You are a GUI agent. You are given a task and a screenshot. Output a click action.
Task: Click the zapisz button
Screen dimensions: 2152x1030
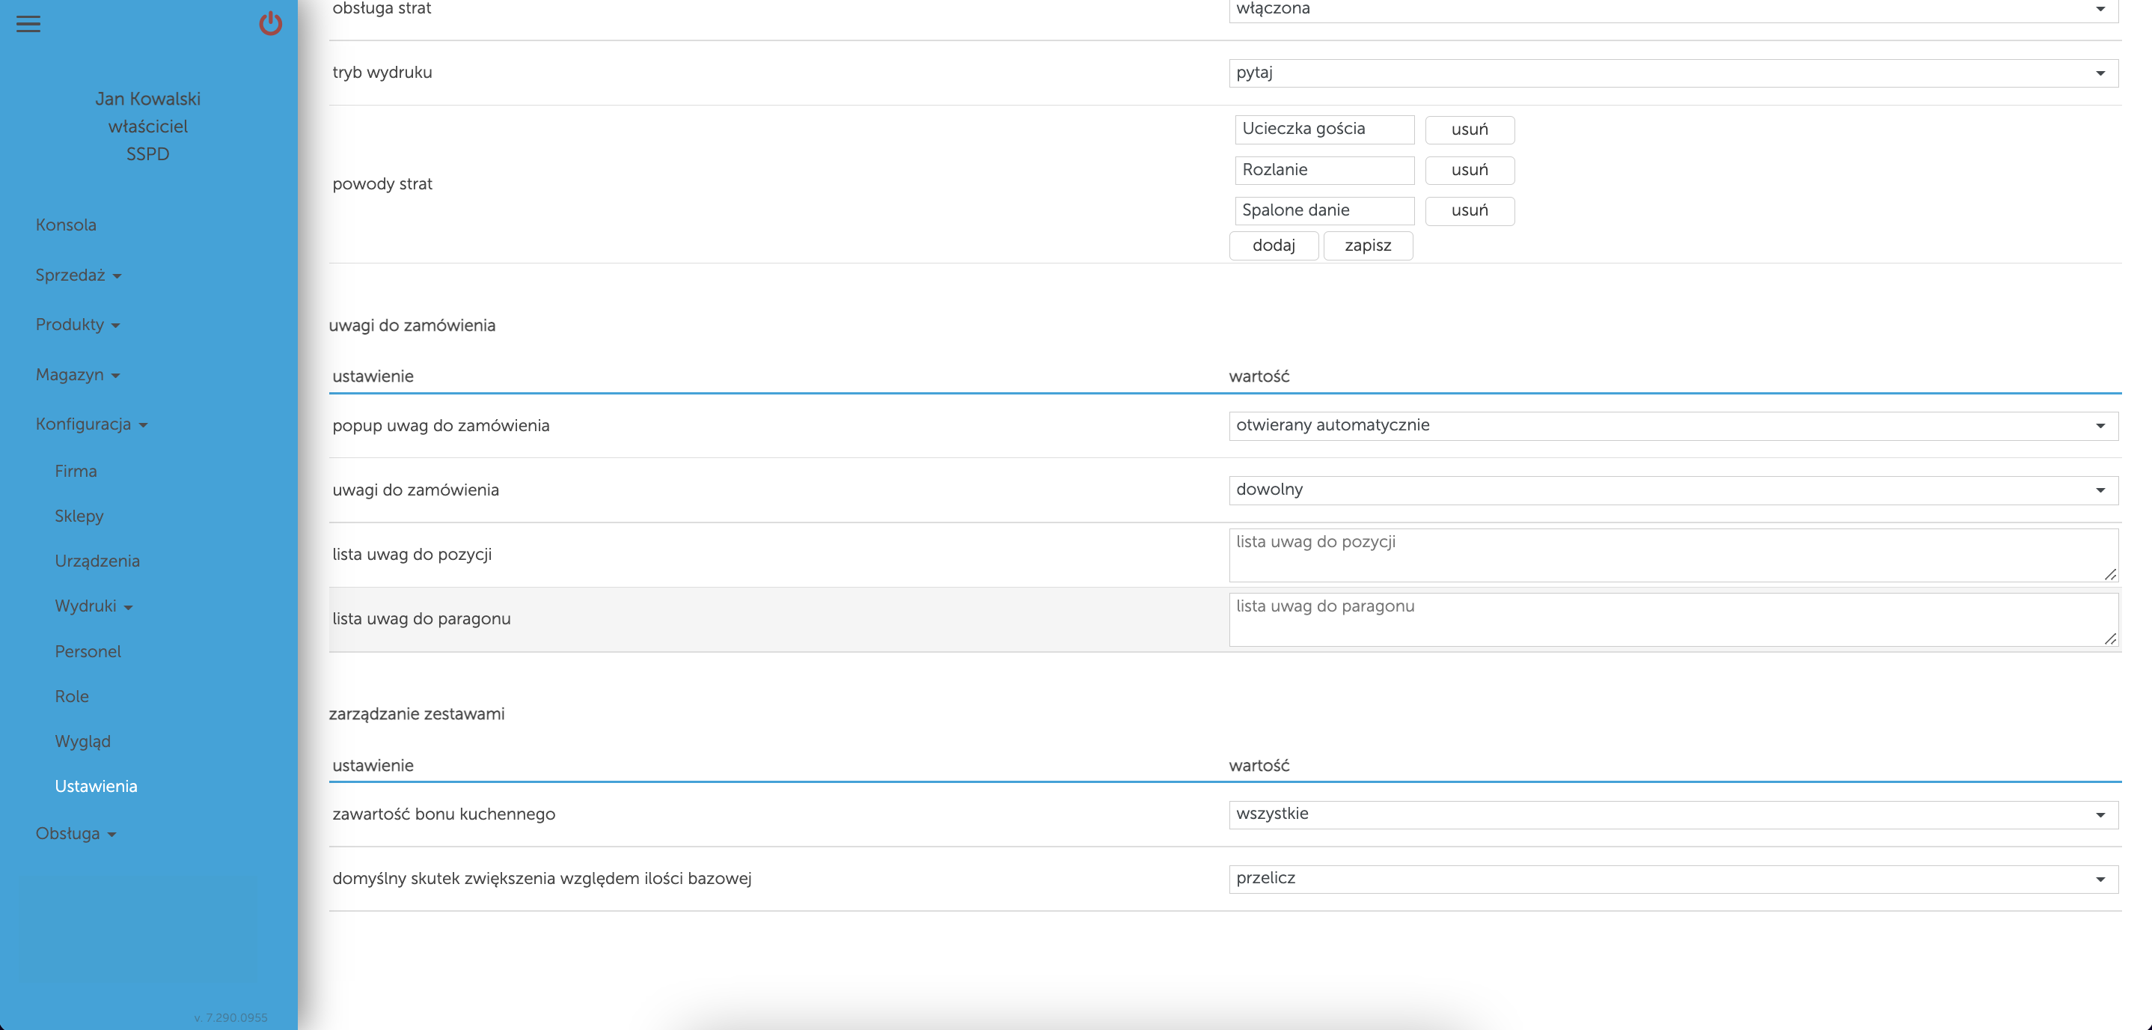tap(1368, 246)
